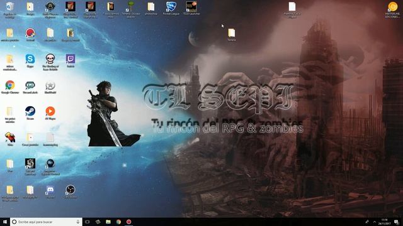Open the Terraria tree shortcut icon

click(131, 7)
